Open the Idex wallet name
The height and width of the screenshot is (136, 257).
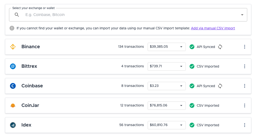click(26, 125)
